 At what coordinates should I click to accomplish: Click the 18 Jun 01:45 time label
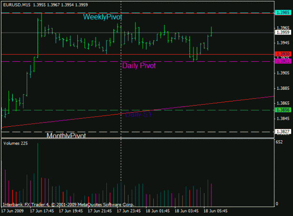coord(158,211)
